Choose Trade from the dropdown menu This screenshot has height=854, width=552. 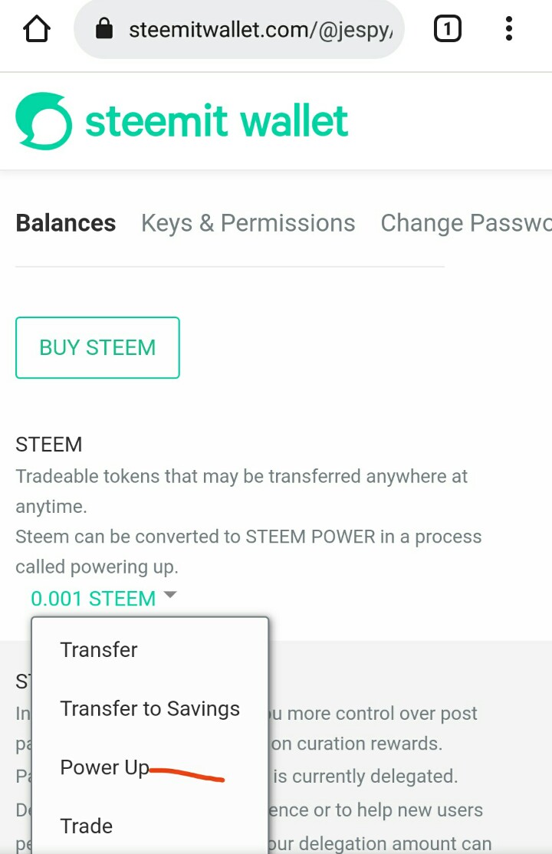tap(87, 826)
